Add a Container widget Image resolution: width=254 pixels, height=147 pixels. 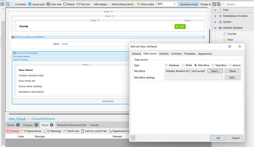coord(19,4)
